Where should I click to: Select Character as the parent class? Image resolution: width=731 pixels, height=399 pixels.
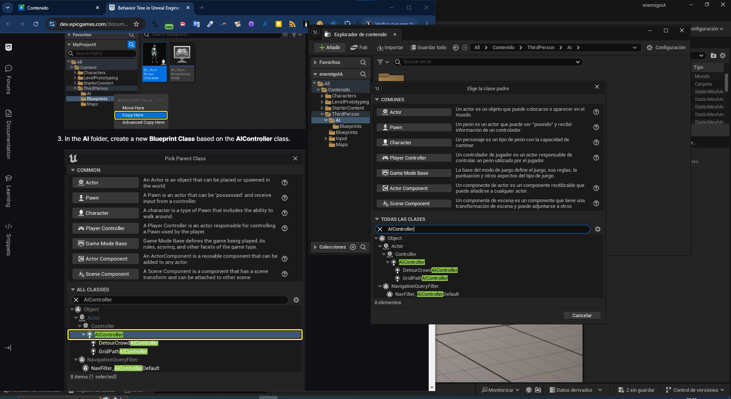click(x=414, y=142)
